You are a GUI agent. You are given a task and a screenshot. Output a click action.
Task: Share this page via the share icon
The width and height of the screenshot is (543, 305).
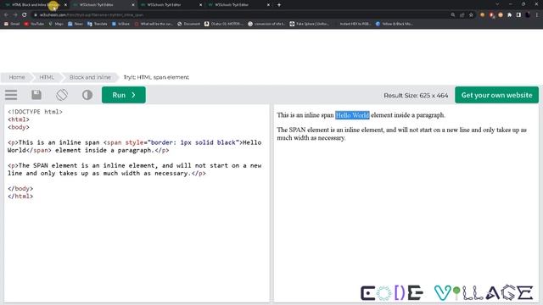[x=462, y=15]
